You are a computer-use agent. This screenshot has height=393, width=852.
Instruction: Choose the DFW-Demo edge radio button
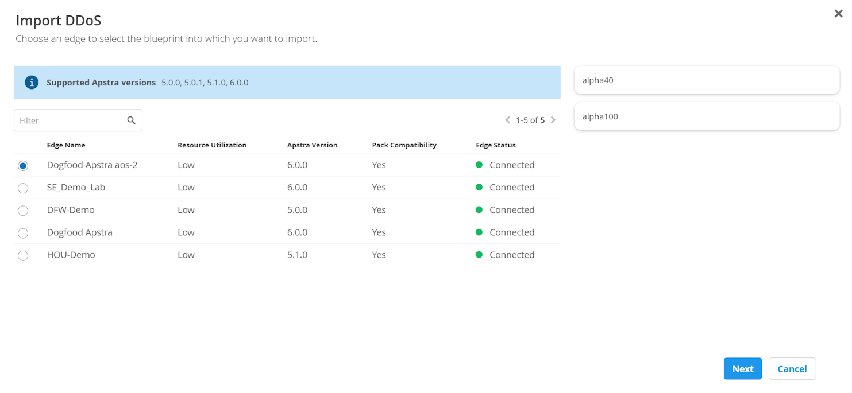tap(23, 211)
